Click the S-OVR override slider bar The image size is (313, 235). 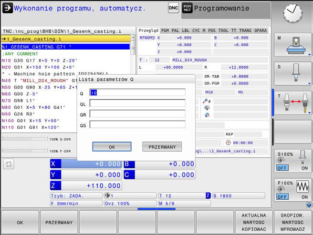click(x=25, y=138)
